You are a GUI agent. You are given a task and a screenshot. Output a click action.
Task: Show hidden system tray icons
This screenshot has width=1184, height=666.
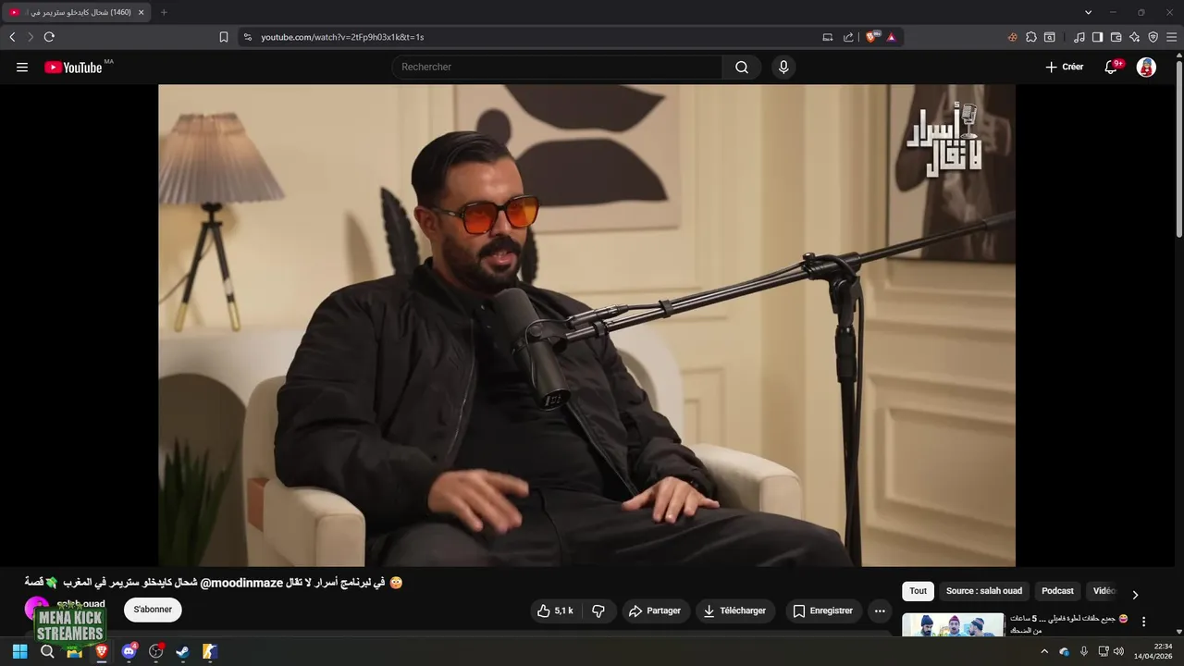[x=1044, y=651]
